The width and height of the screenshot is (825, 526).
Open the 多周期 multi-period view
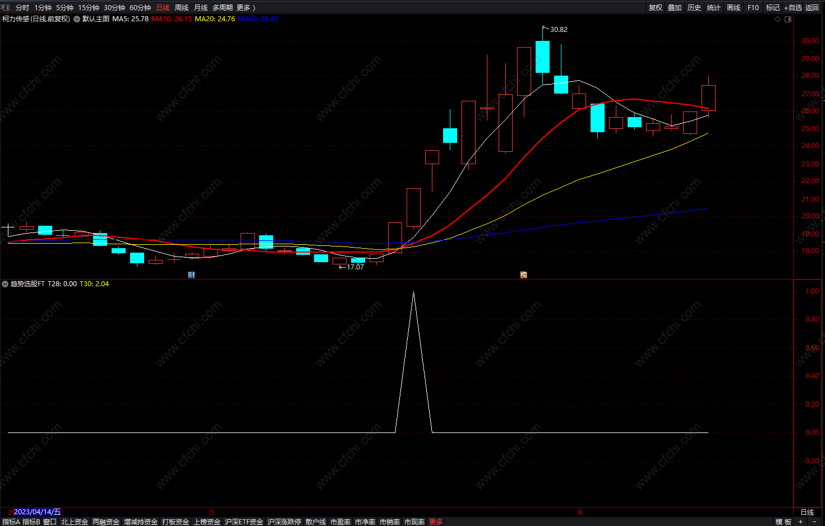pyautogui.click(x=223, y=7)
